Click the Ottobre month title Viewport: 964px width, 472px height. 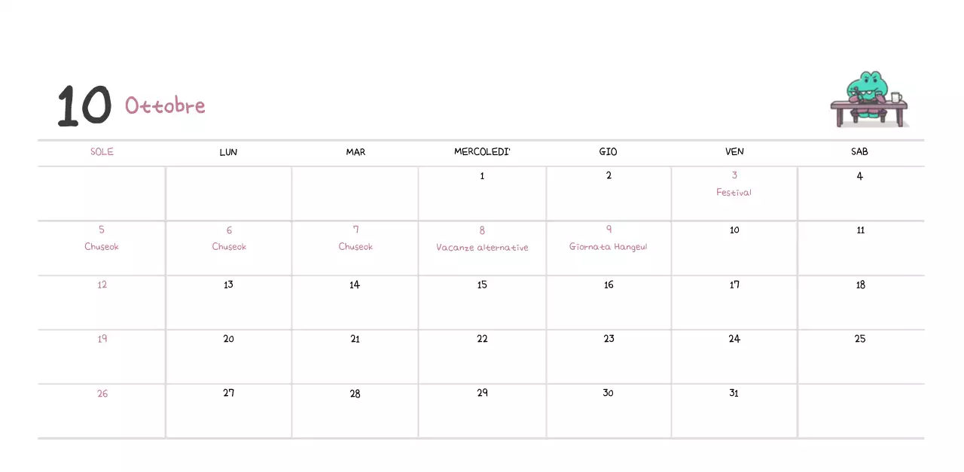[x=165, y=105]
